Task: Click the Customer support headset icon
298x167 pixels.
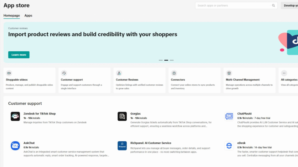Action: tap(64, 73)
